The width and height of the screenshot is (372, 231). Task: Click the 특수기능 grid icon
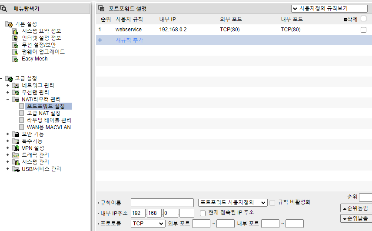(15, 141)
